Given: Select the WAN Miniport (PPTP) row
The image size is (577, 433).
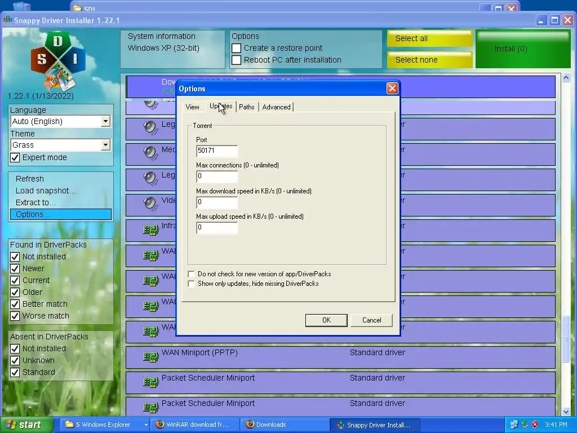Looking at the screenshot, I should (340, 357).
